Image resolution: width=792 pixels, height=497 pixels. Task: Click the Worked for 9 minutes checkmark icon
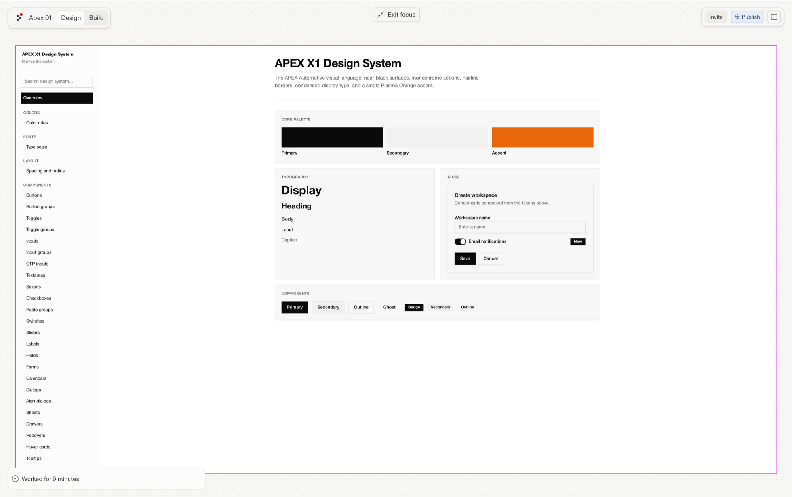pyautogui.click(x=15, y=479)
